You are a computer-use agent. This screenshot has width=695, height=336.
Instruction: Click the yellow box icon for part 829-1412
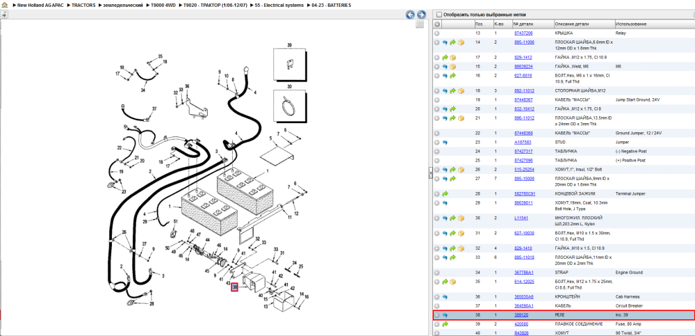452,58
